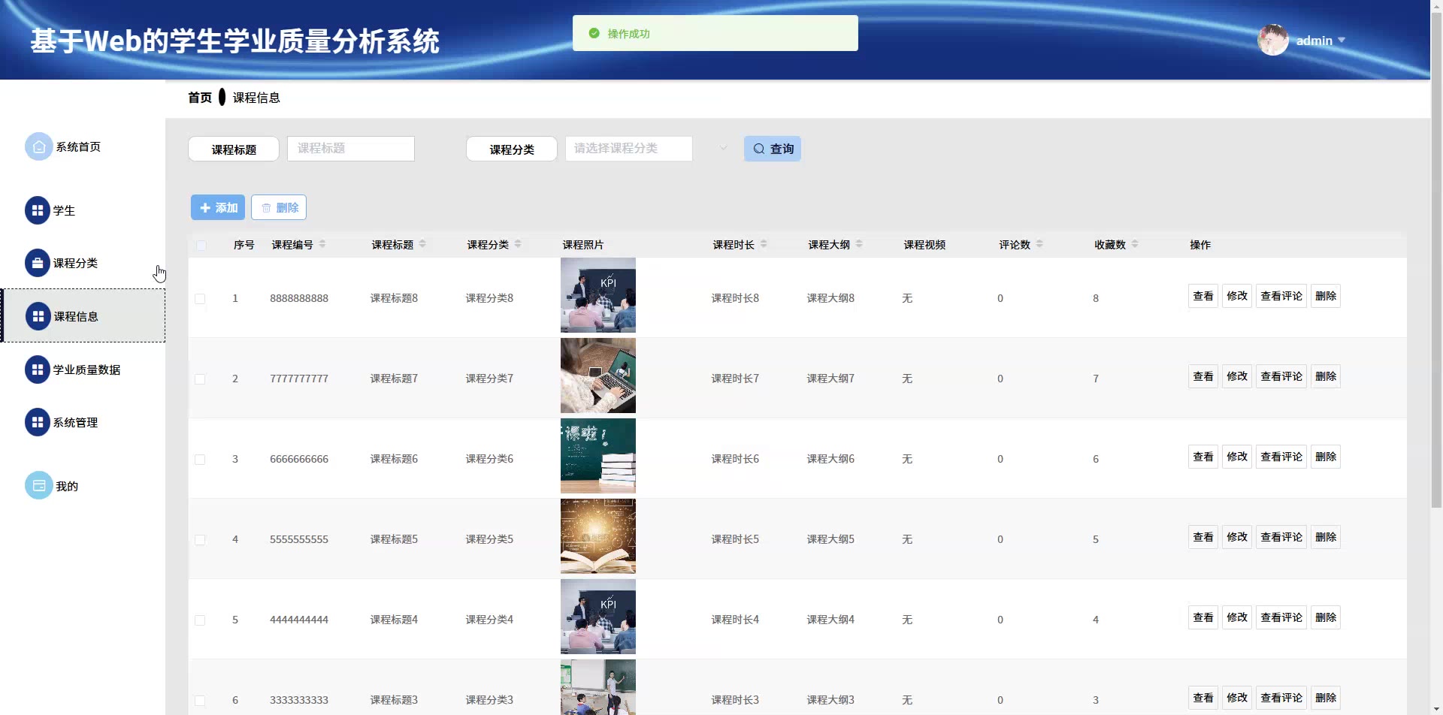Viewport: 1443px width, 715px height.
Task: Check the checkbox for row 8888888888
Action: pos(200,299)
